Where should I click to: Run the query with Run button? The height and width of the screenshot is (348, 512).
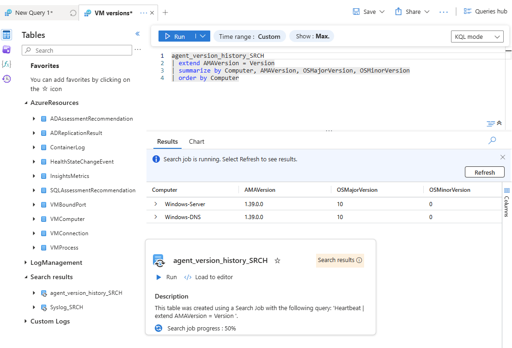coord(177,36)
